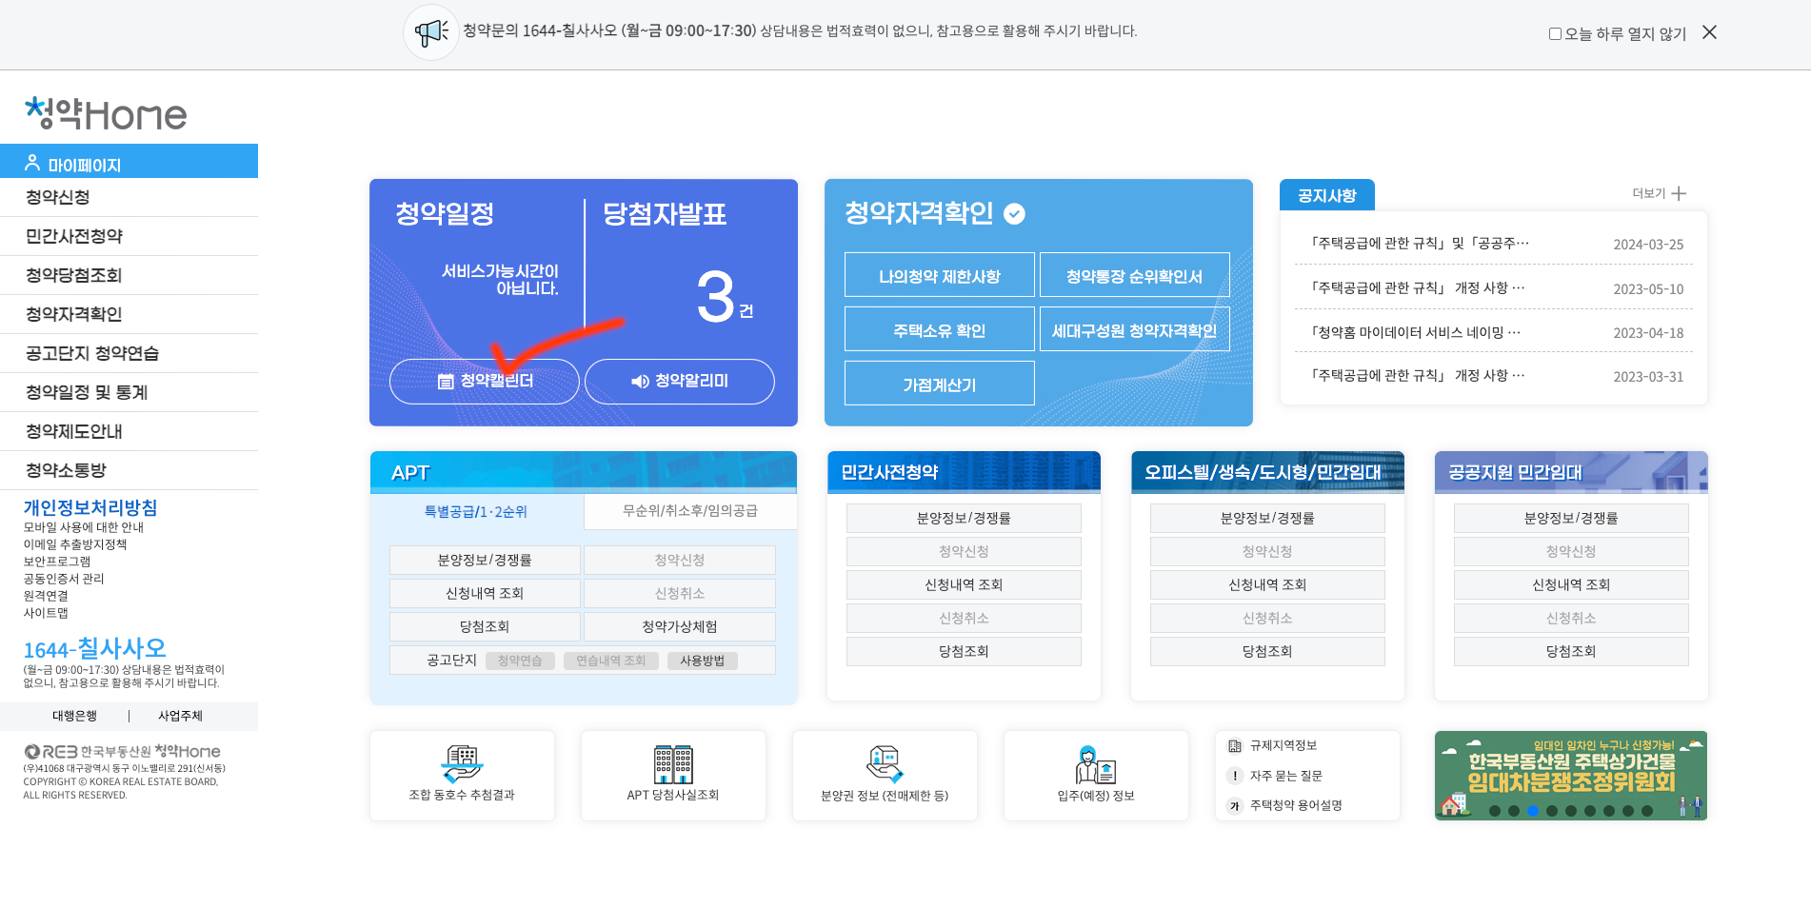Open 공공지원 민간임대 분양정보/경쟁률
This screenshot has width=1811, height=908.
pos(1571,518)
